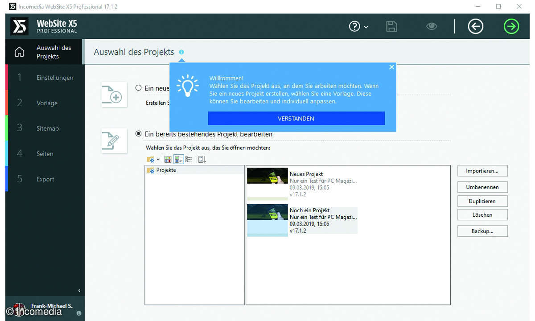Click the projects folder settings icon
This screenshot has width=535, height=321.
click(x=150, y=159)
